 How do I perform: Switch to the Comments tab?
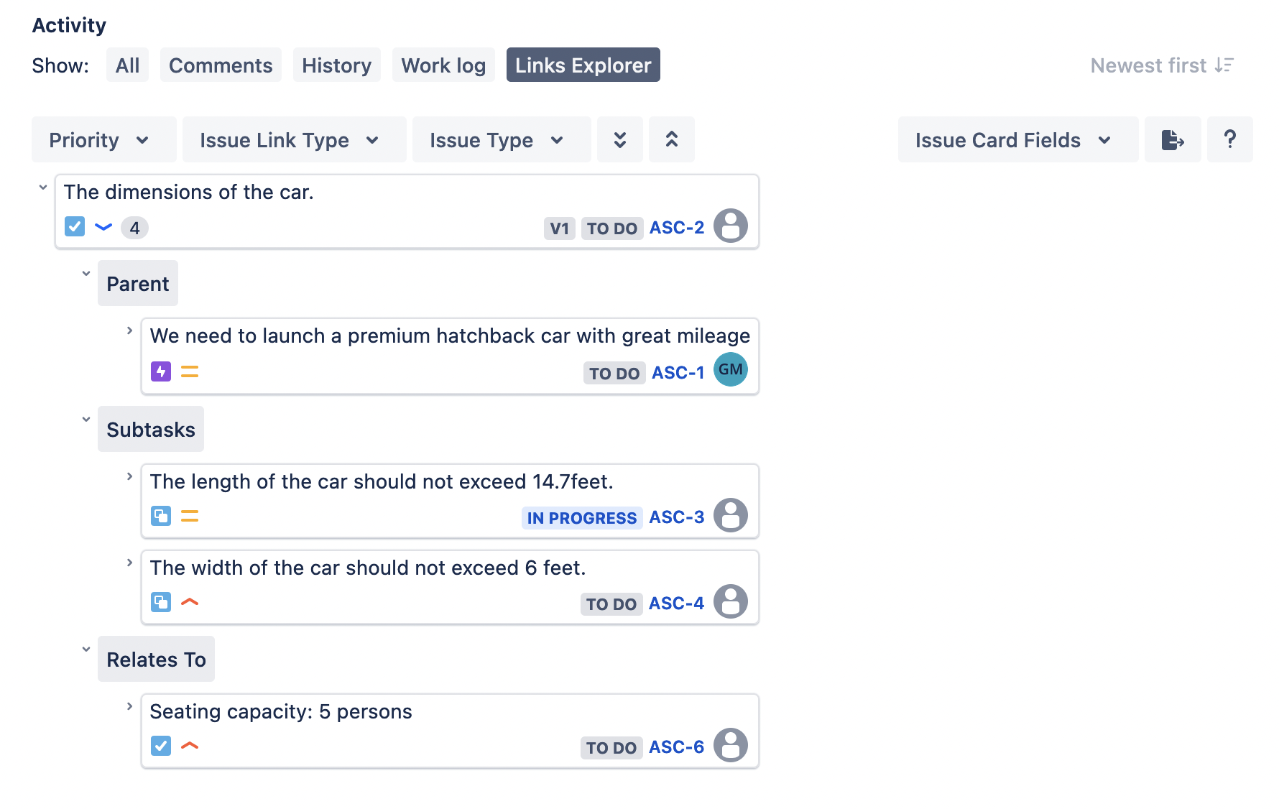[221, 65]
